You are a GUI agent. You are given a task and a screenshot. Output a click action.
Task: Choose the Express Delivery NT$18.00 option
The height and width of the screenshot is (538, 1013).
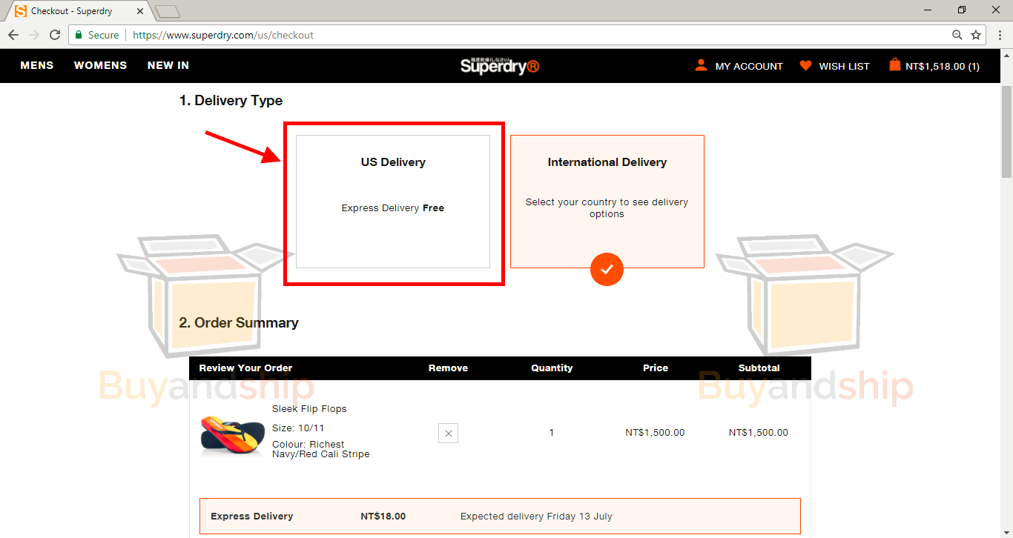pos(500,516)
